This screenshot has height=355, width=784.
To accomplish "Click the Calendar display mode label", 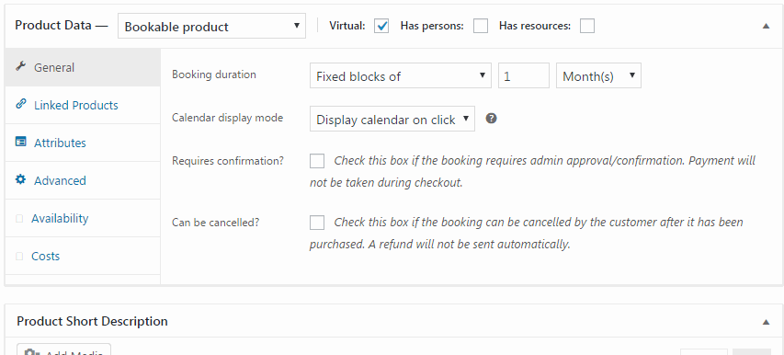I will point(228,118).
